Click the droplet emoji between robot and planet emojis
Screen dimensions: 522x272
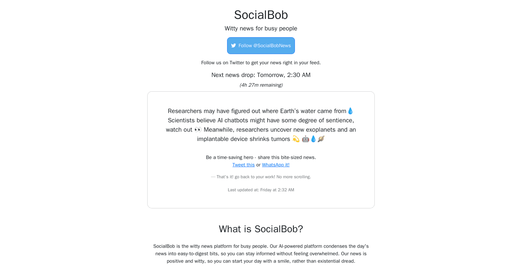pos(313,139)
